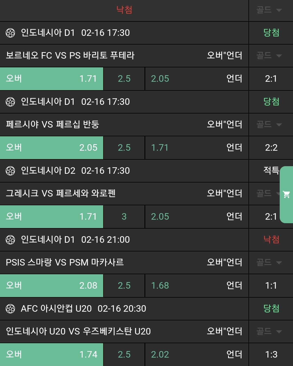Open the shopping cart side tab

pyautogui.click(x=286, y=194)
